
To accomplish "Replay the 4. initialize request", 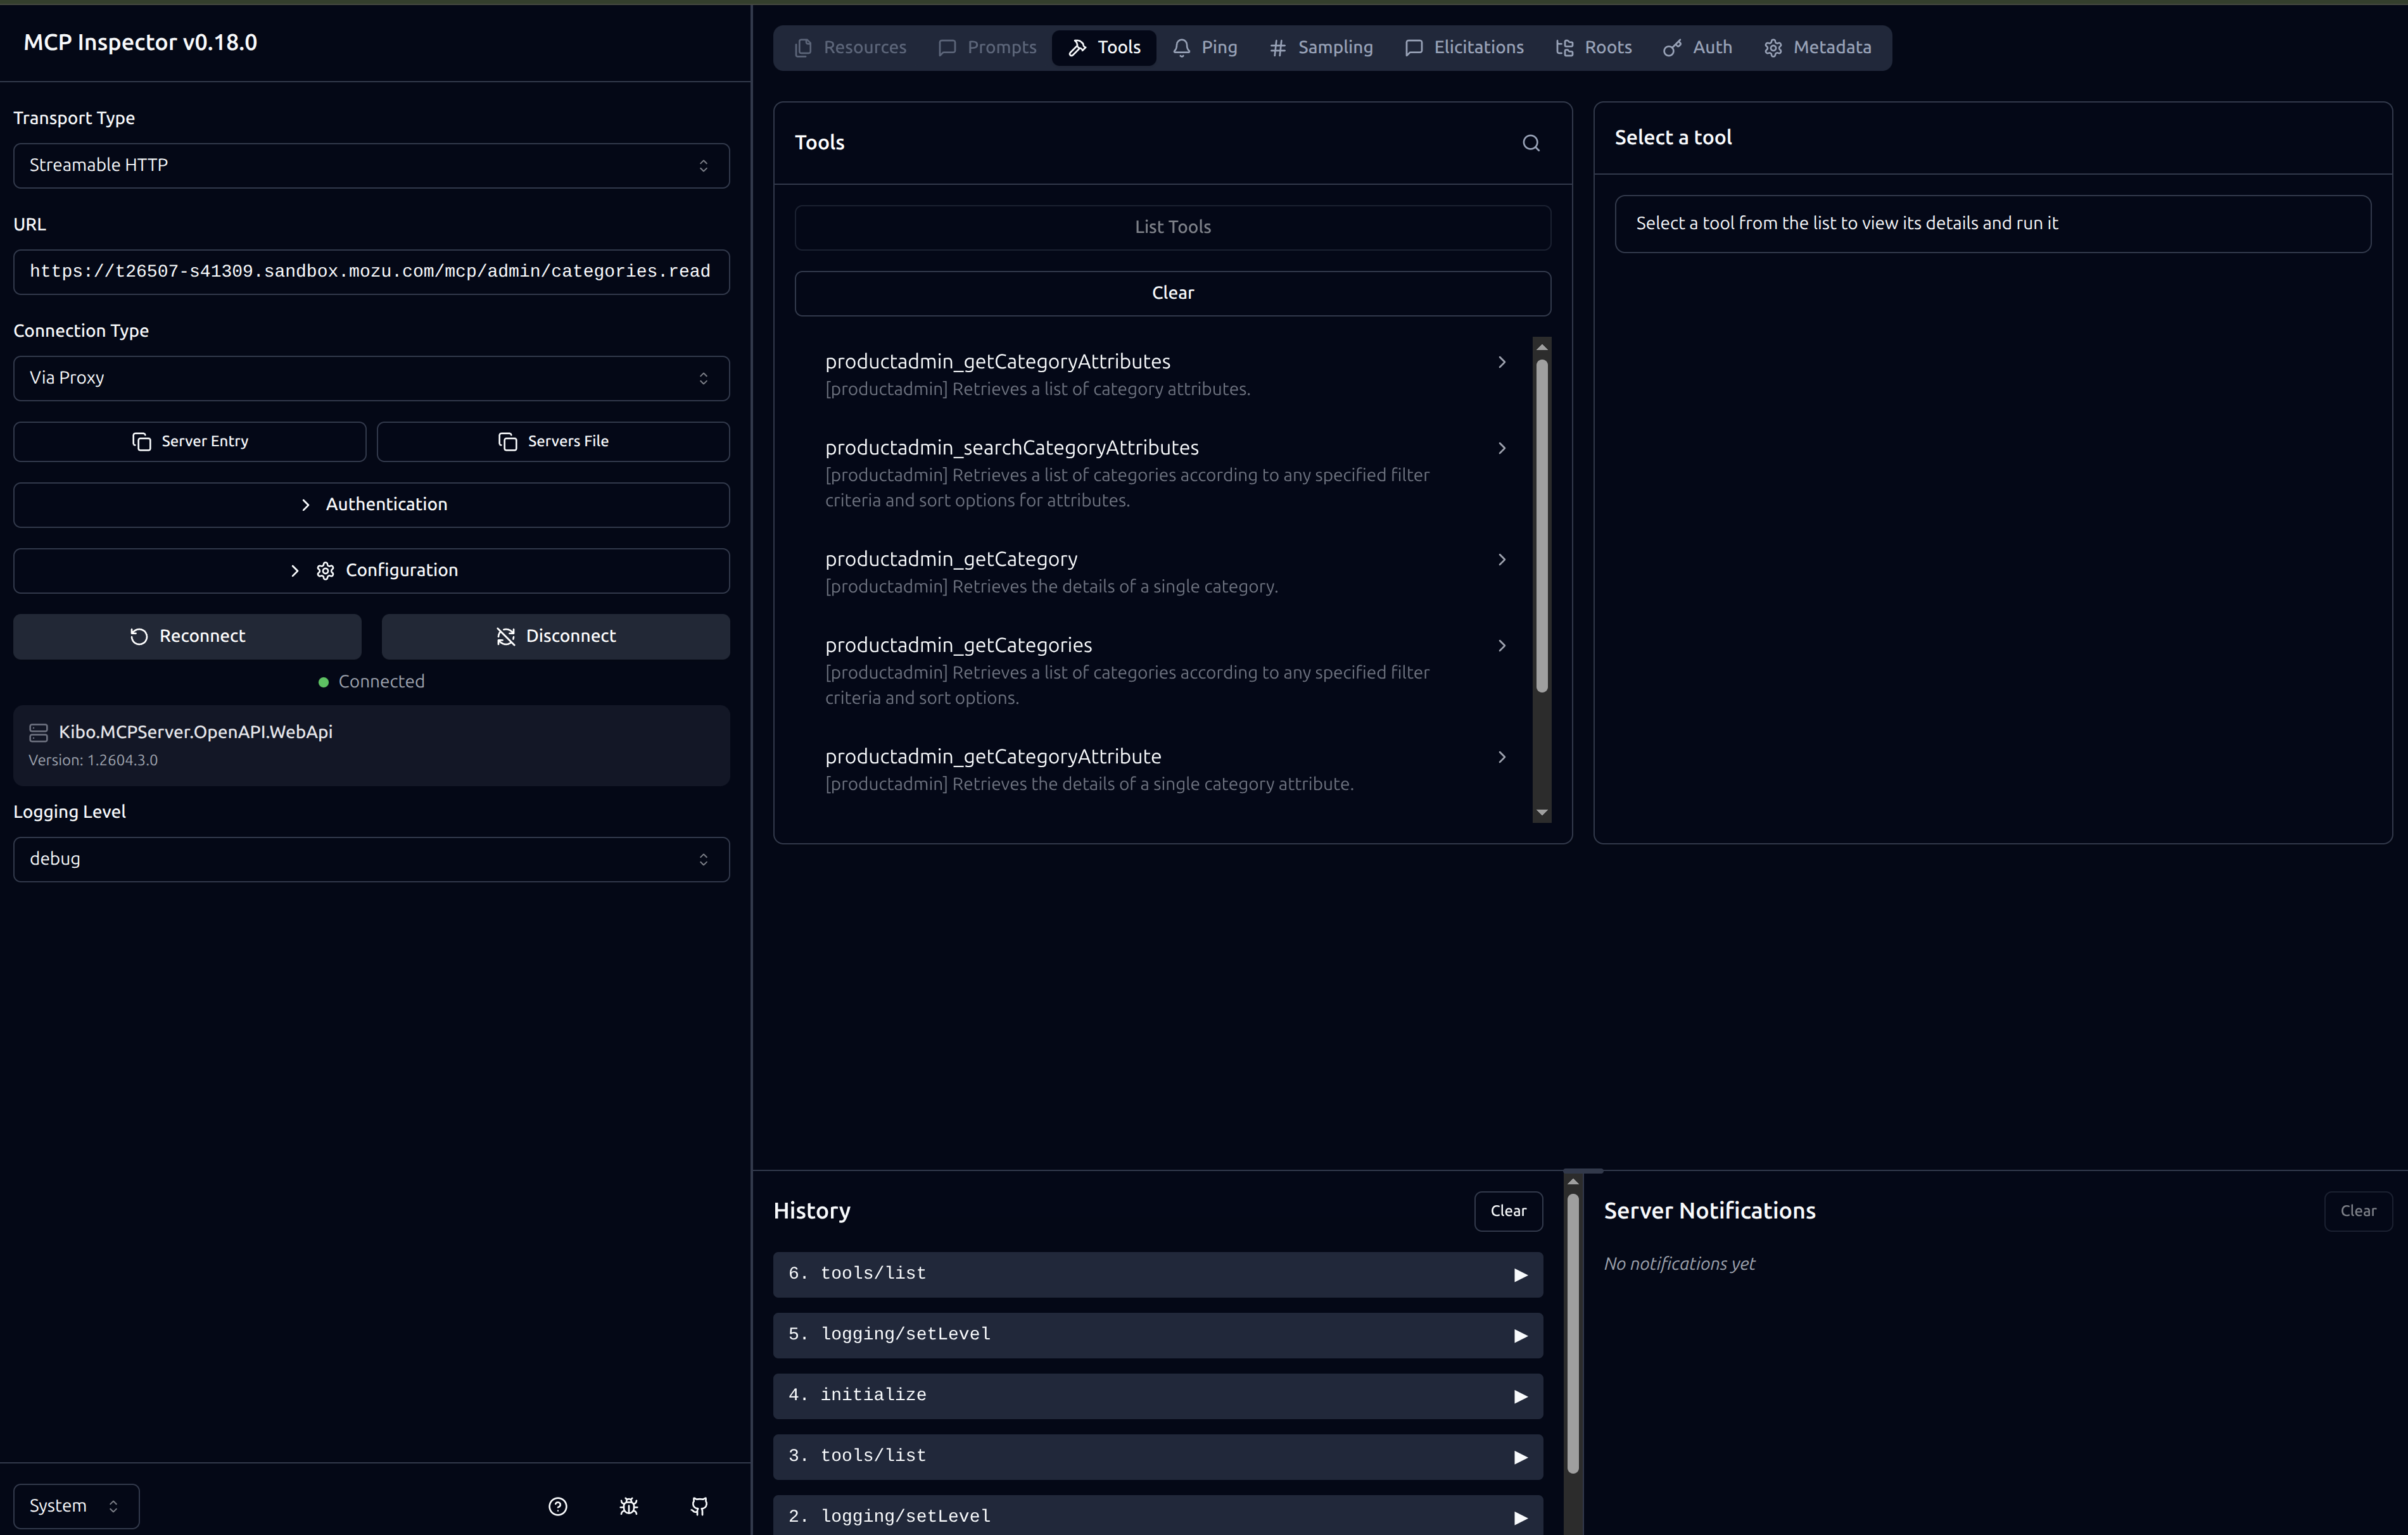I will coord(1520,1396).
